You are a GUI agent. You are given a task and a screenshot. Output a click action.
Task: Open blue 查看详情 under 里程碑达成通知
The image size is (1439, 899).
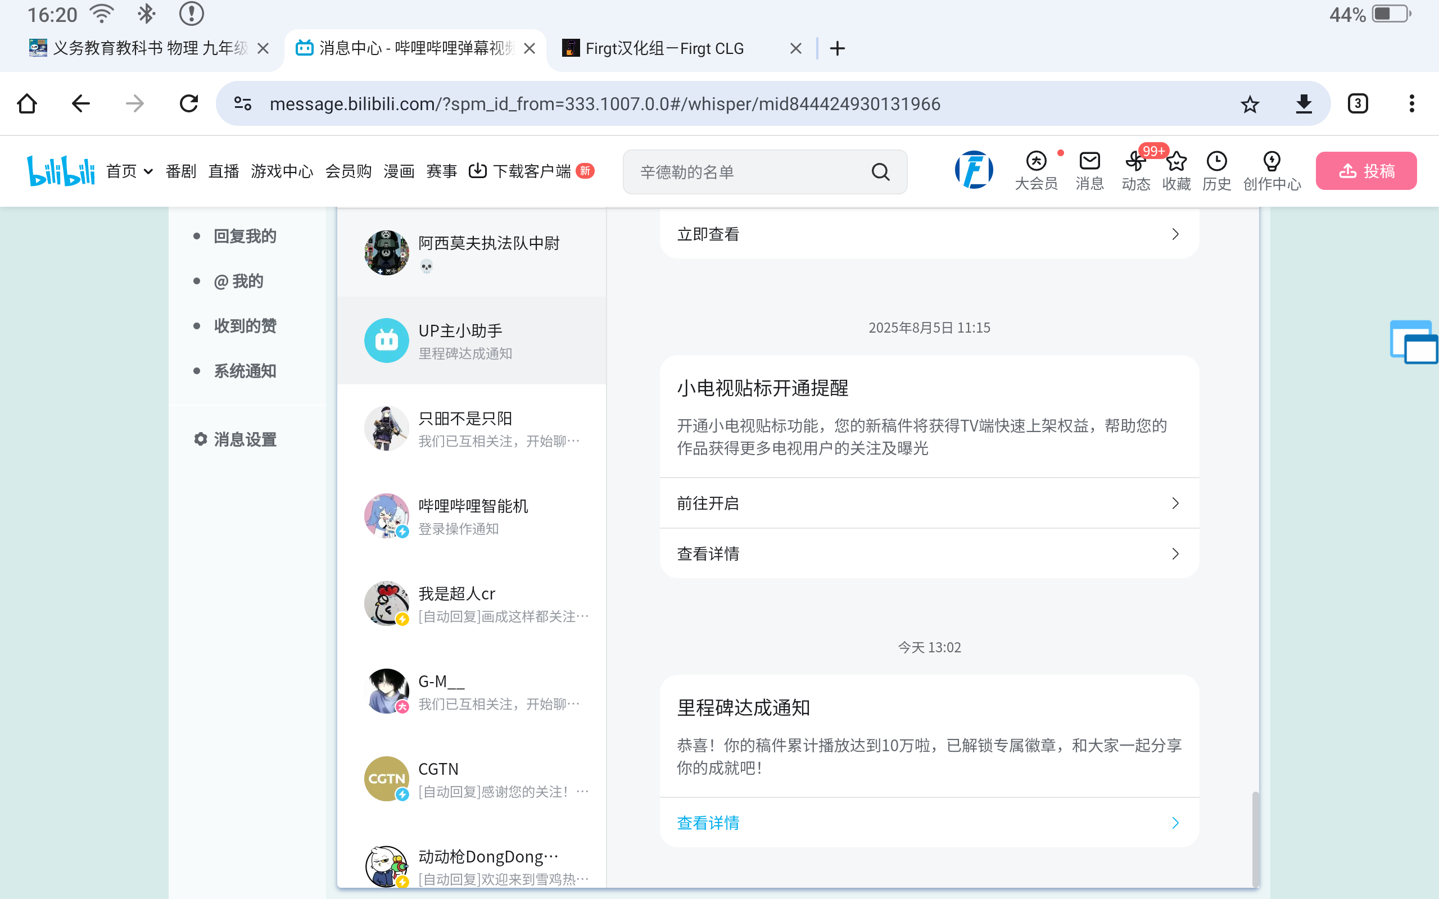click(929, 822)
